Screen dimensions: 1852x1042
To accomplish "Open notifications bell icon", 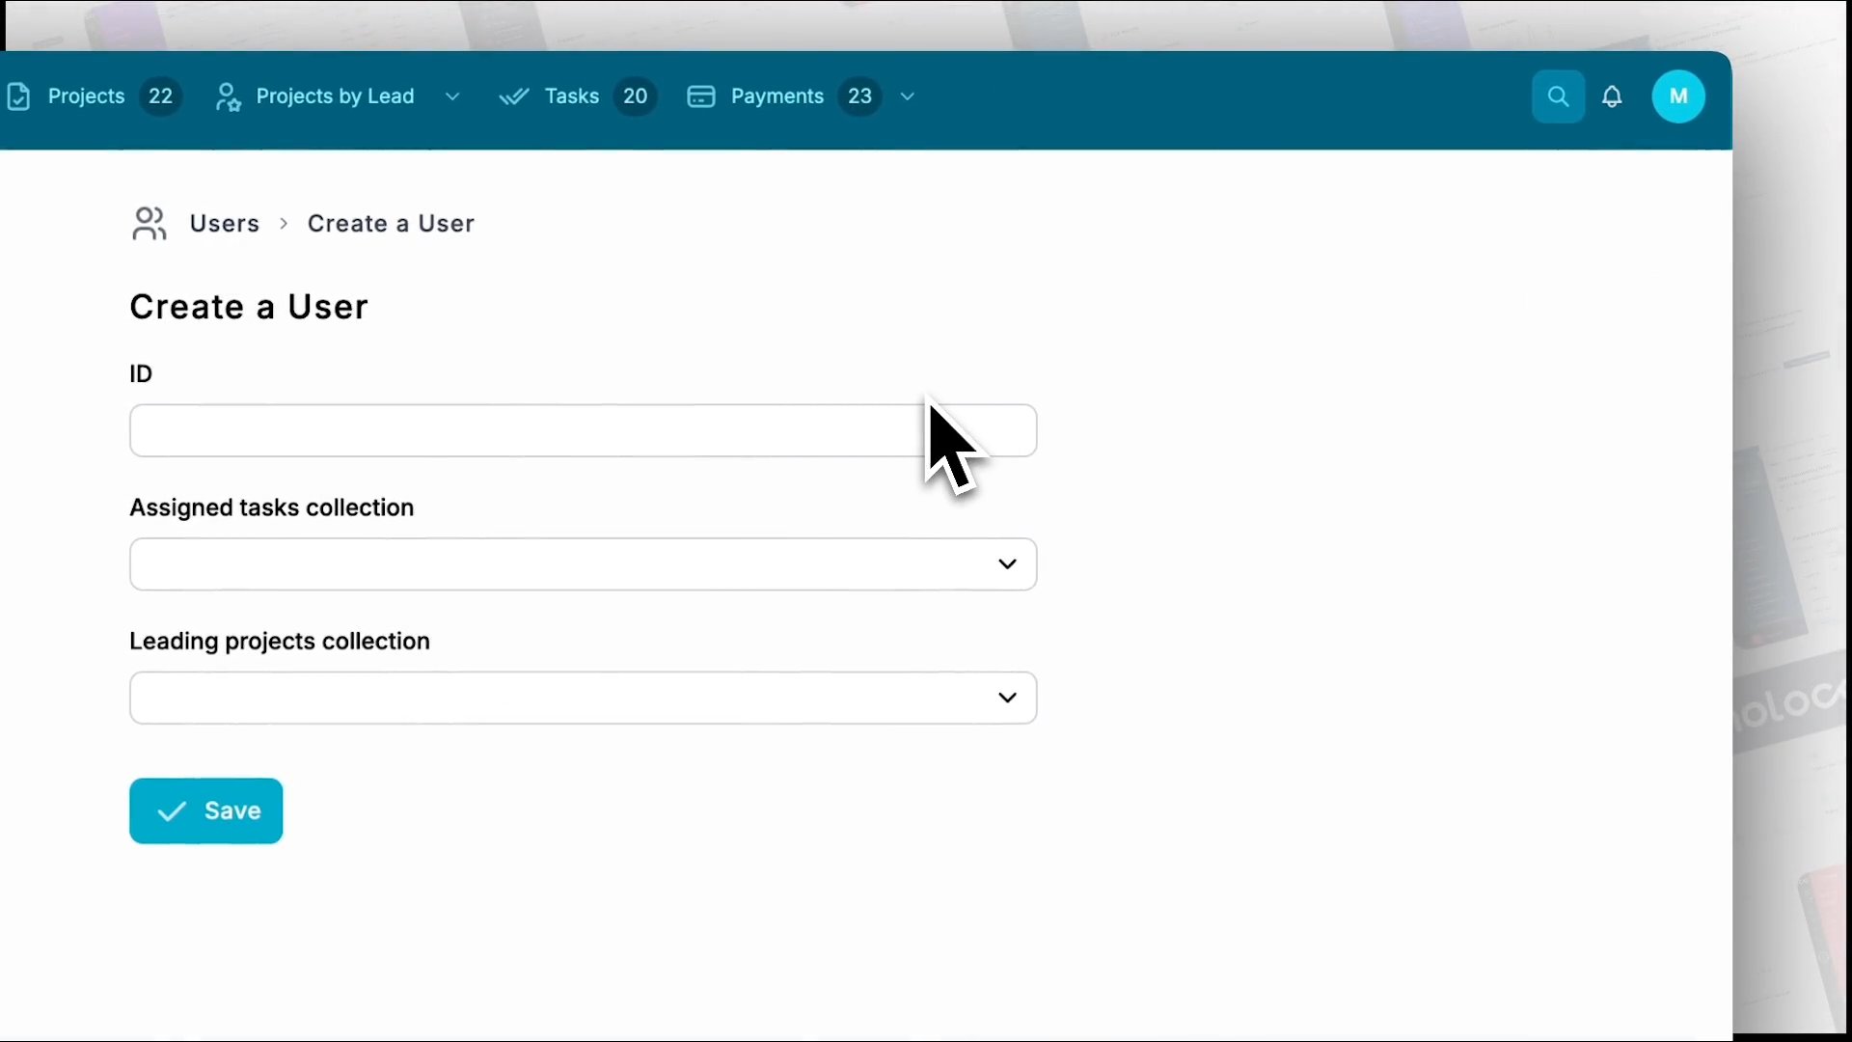I will pos(1612,96).
